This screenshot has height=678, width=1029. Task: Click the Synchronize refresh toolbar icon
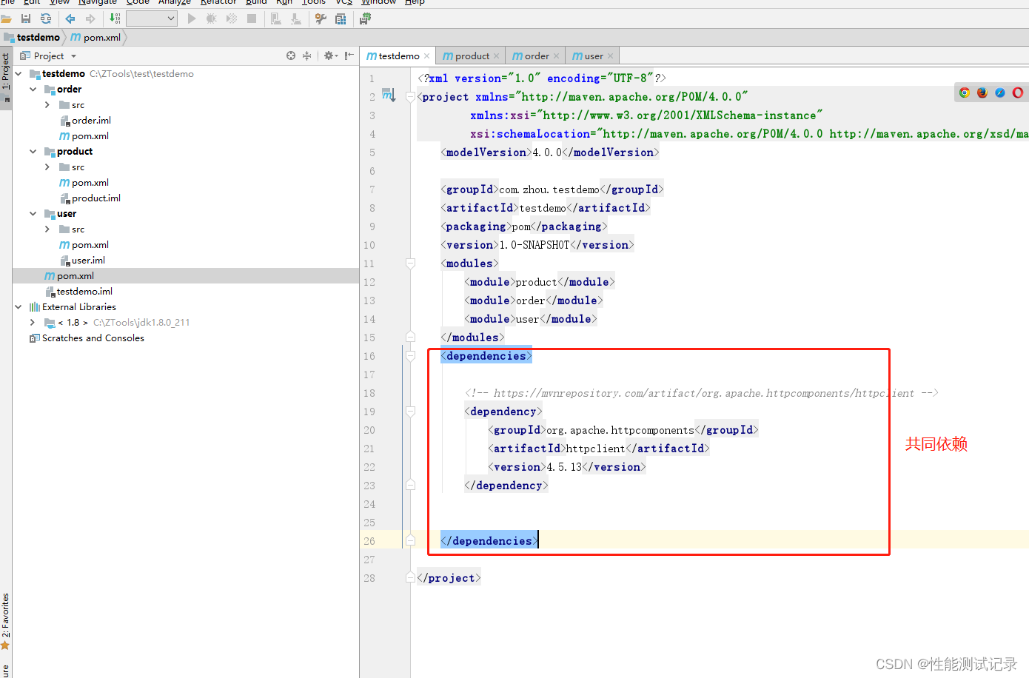point(46,19)
